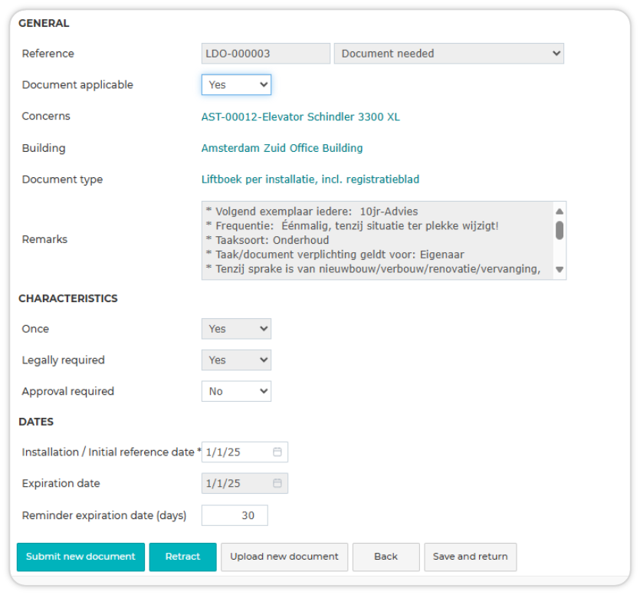The image size is (640, 595).
Task: Click the Remarks scrollbar thumb
Action: click(560, 230)
